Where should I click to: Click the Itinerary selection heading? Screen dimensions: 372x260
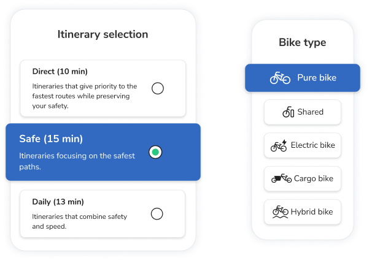[103, 34]
